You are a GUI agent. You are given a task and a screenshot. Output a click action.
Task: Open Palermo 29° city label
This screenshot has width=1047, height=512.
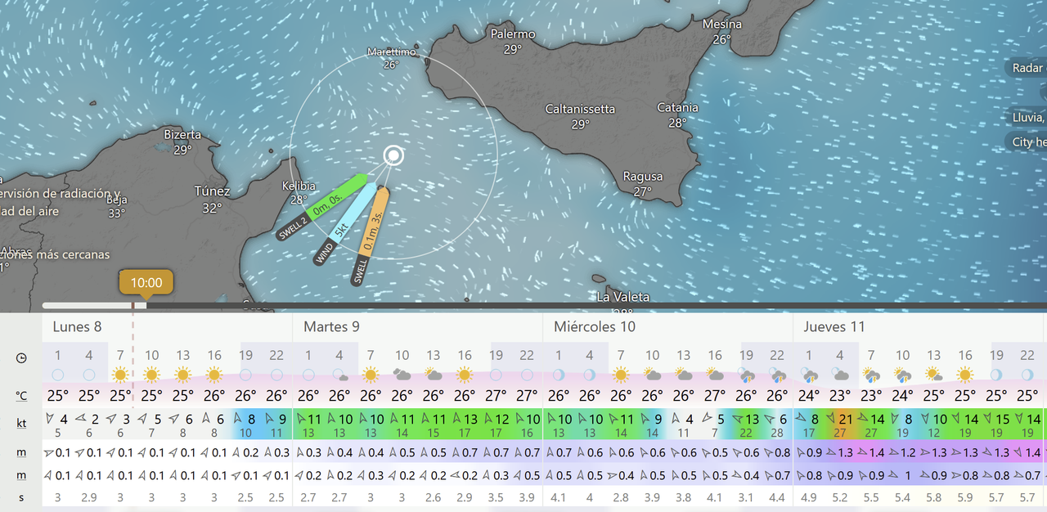[x=513, y=42]
